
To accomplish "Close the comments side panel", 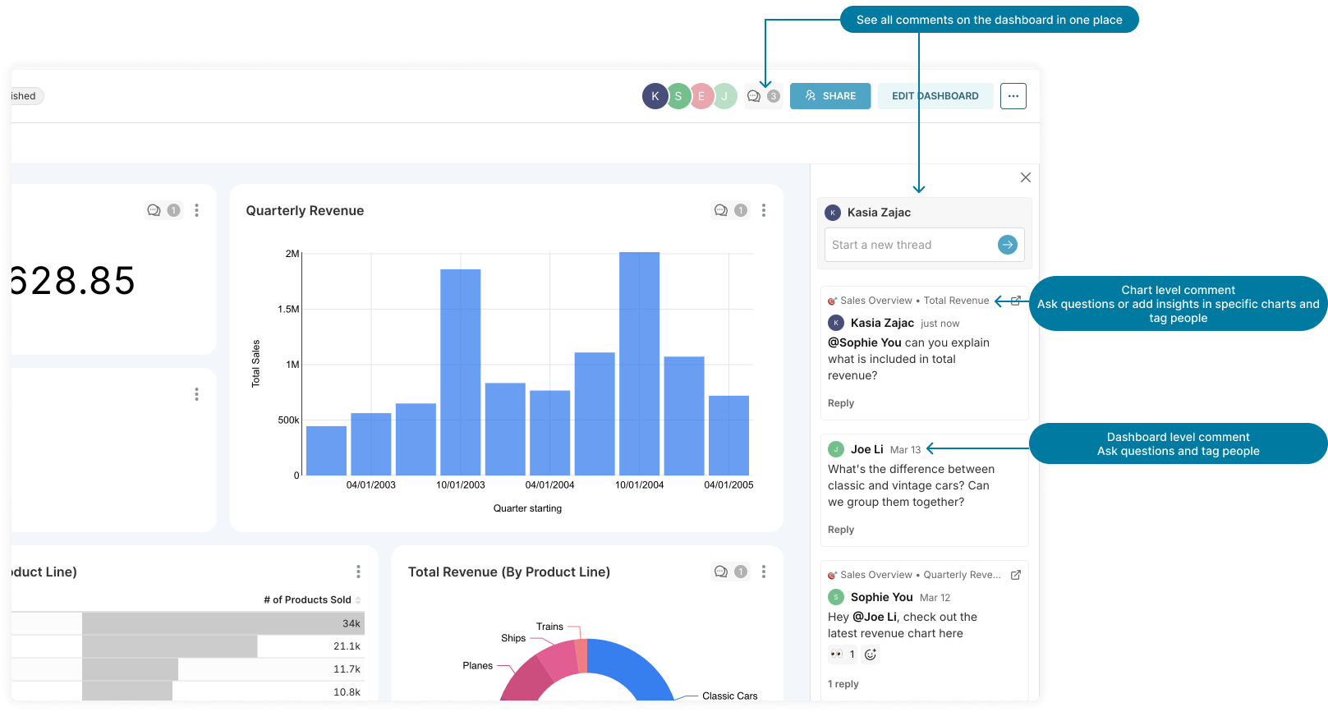I will (1025, 177).
